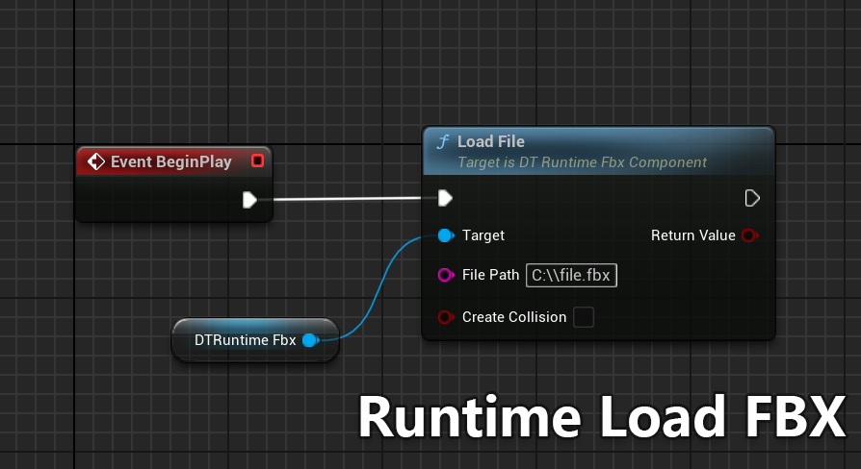The width and height of the screenshot is (861, 469).
Task: Click the Event BeginPlay diamond icon
Action: (x=96, y=161)
